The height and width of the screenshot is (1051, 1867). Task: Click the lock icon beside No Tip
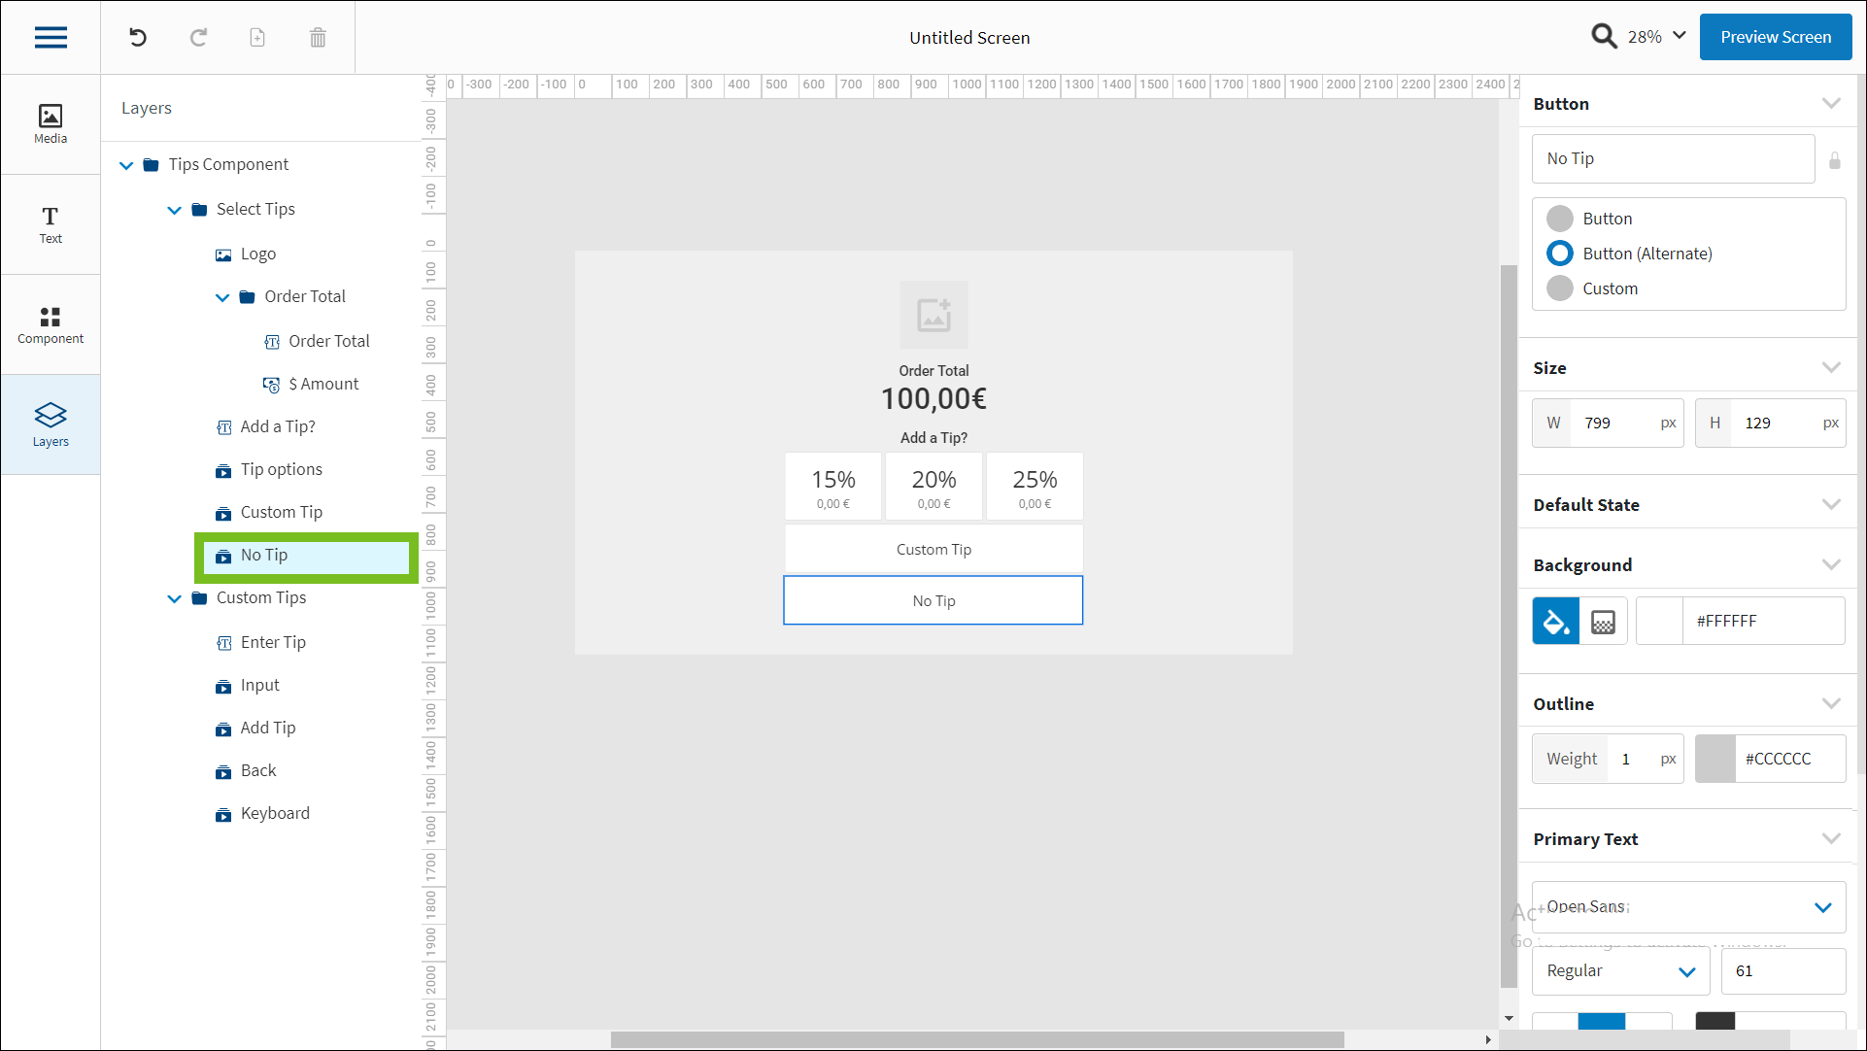[x=1834, y=160]
